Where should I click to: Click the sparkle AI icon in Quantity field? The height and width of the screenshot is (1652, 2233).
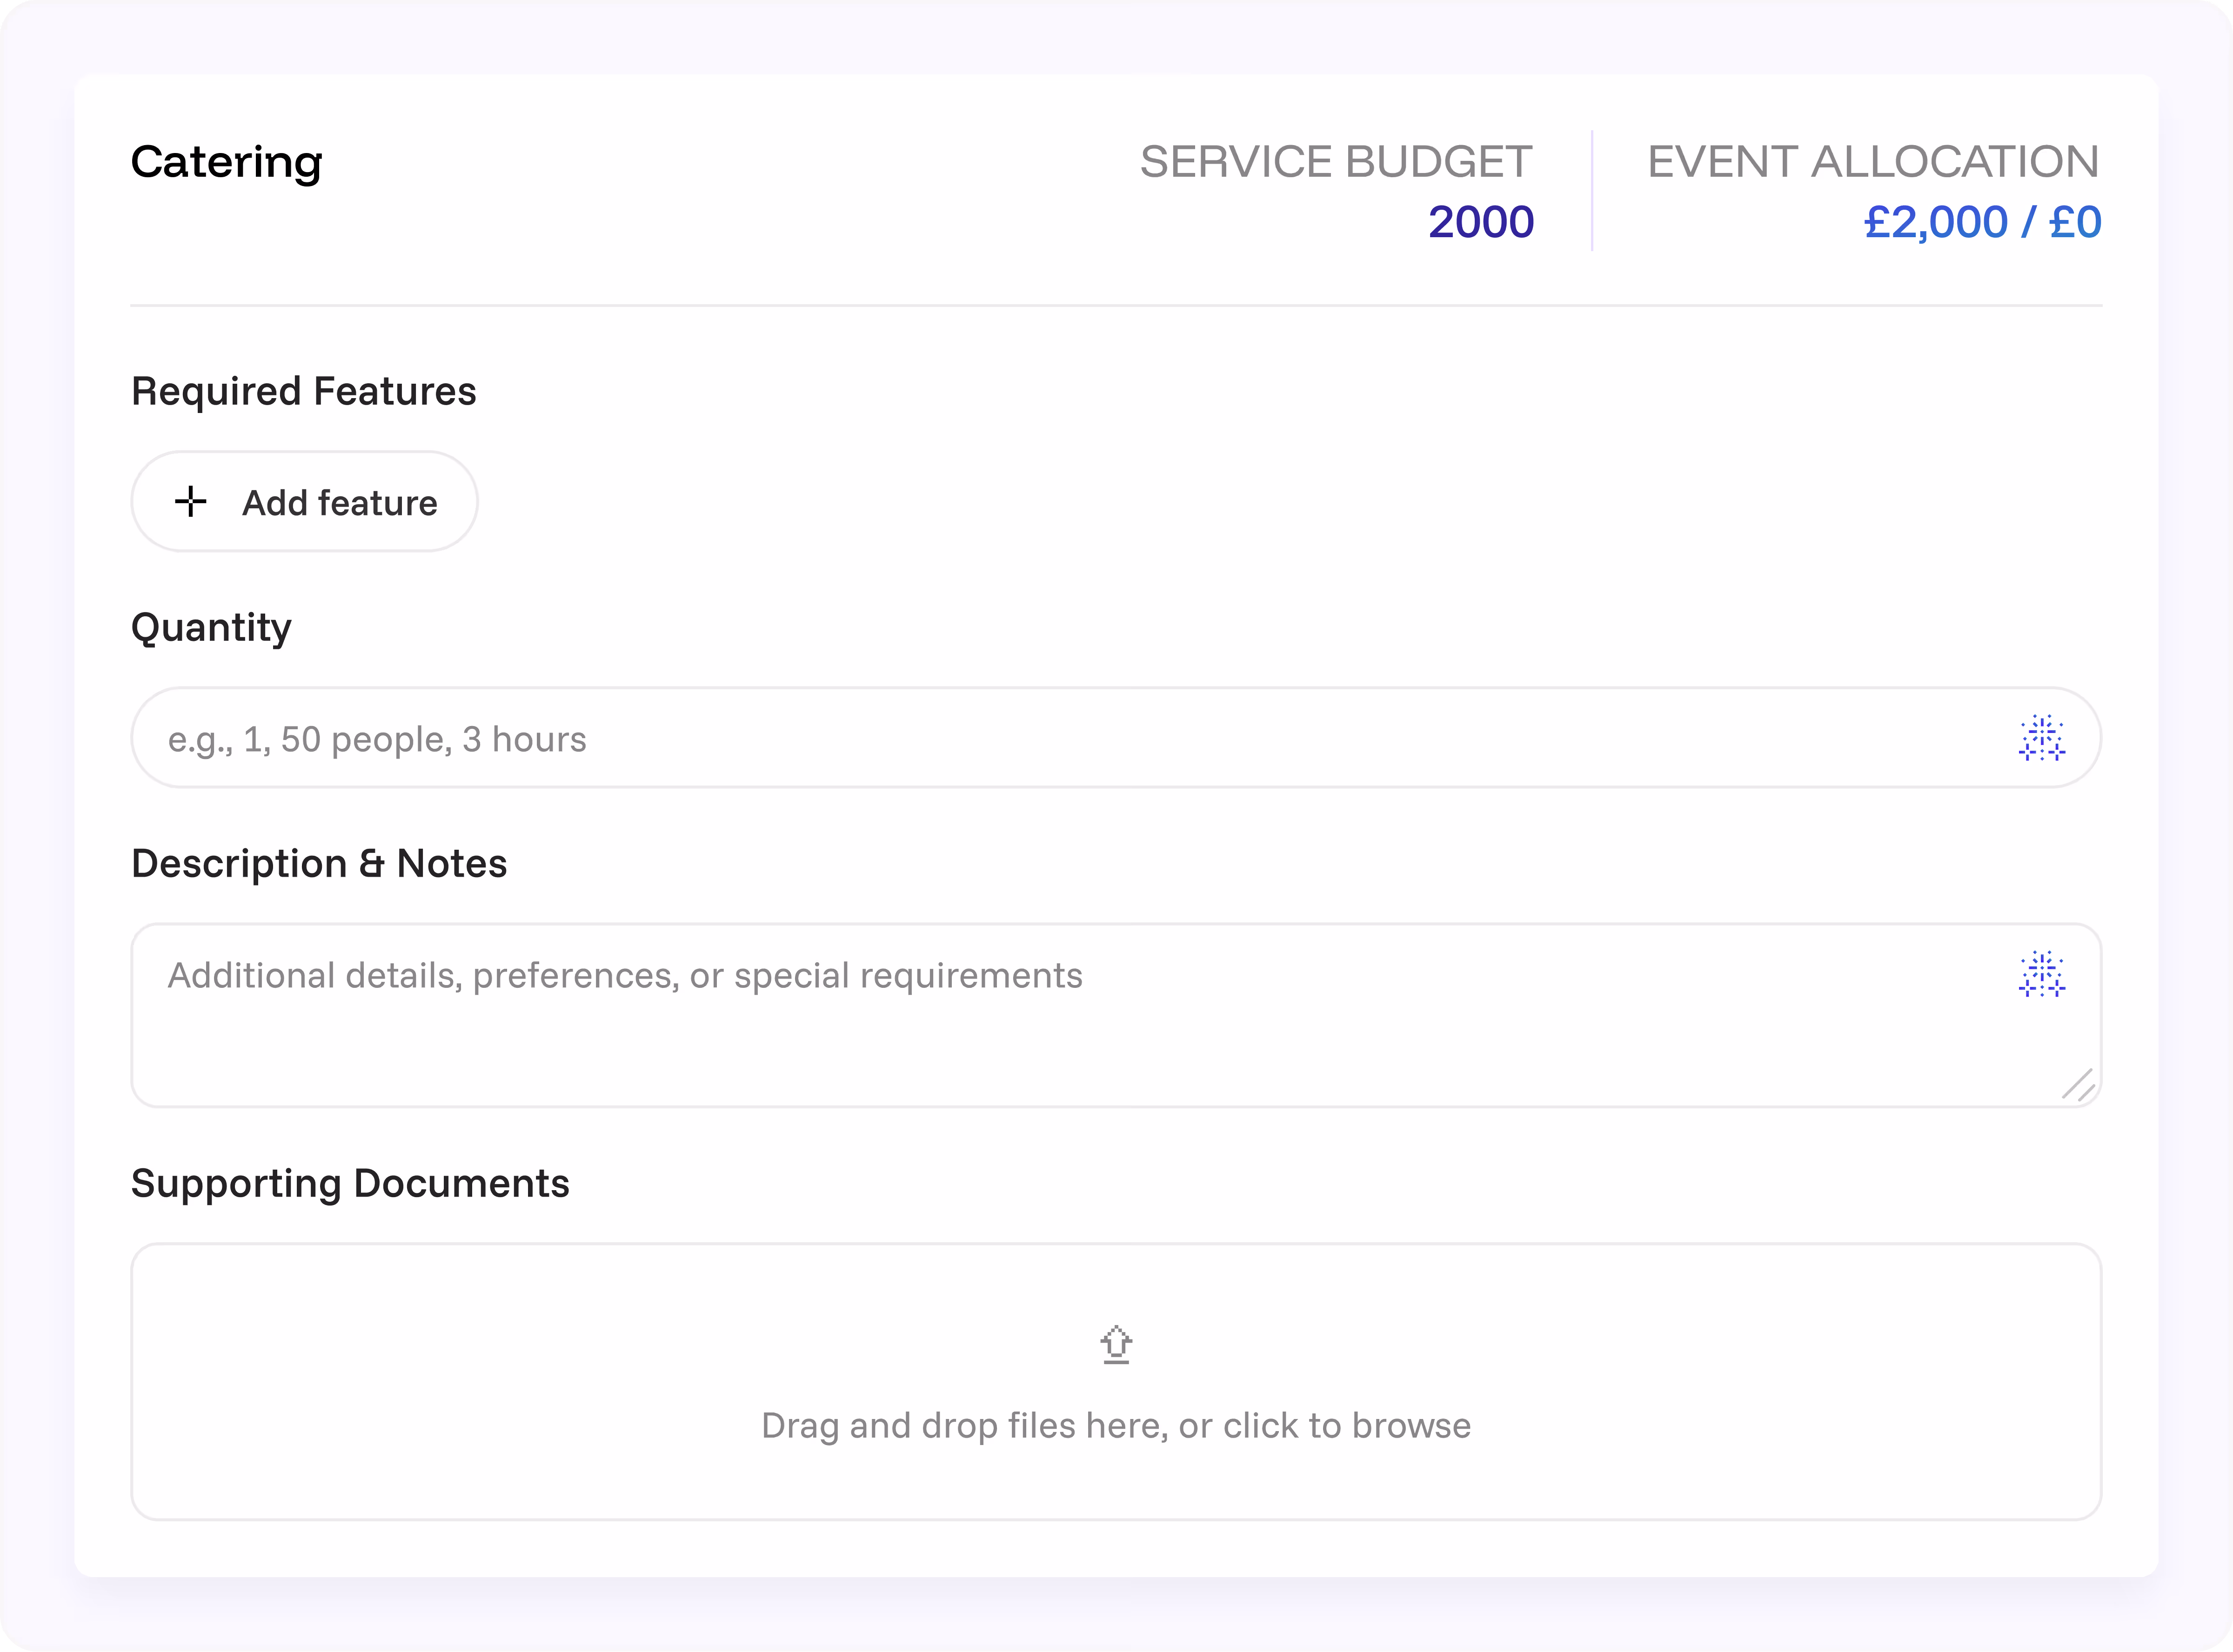[x=2041, y=738]
